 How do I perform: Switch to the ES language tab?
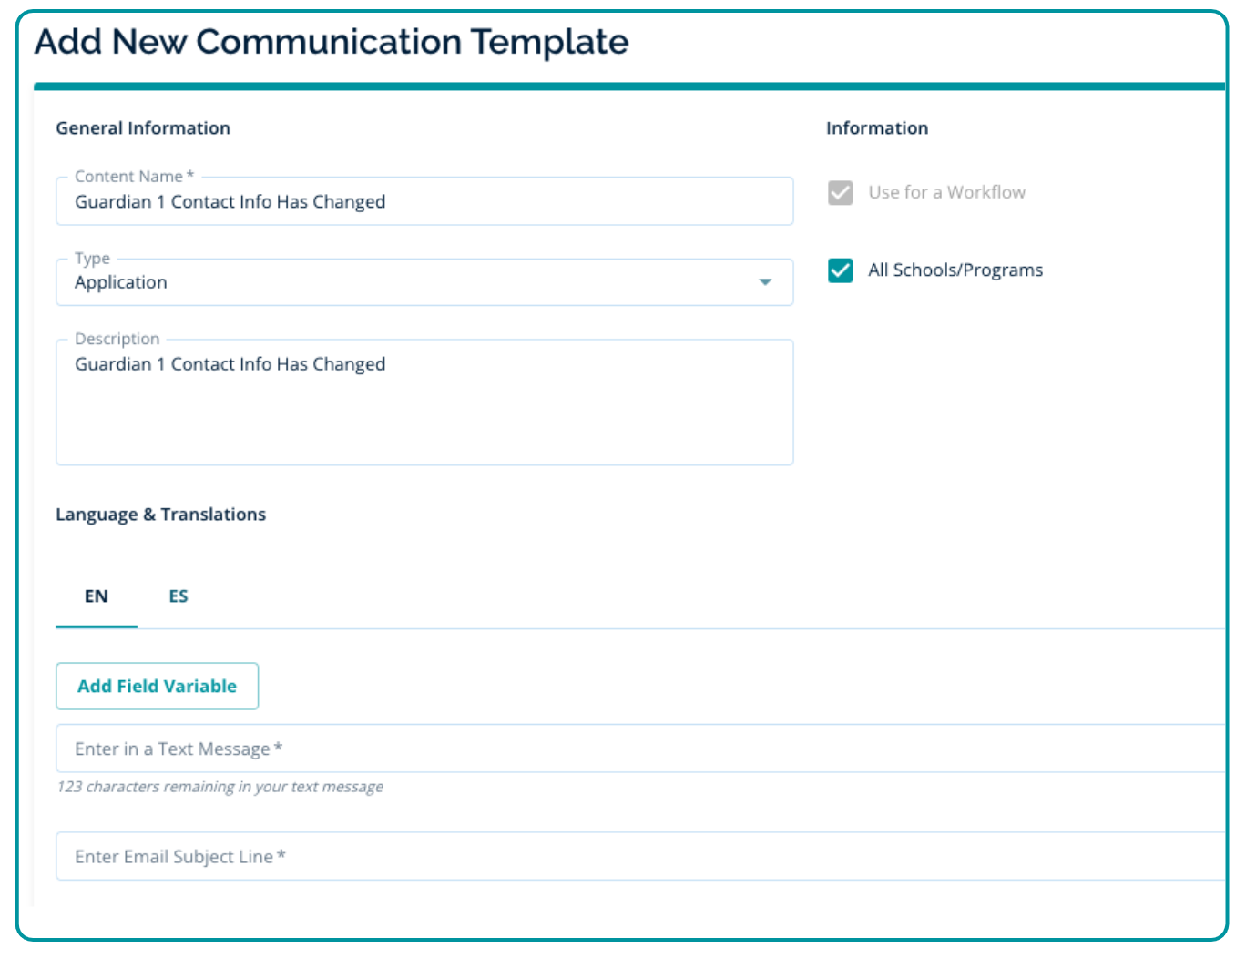point(179,596)
